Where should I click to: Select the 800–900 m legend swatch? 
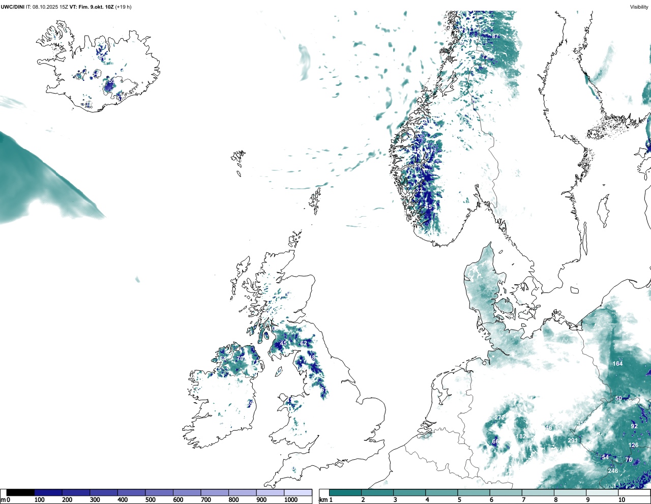[243, 492]
